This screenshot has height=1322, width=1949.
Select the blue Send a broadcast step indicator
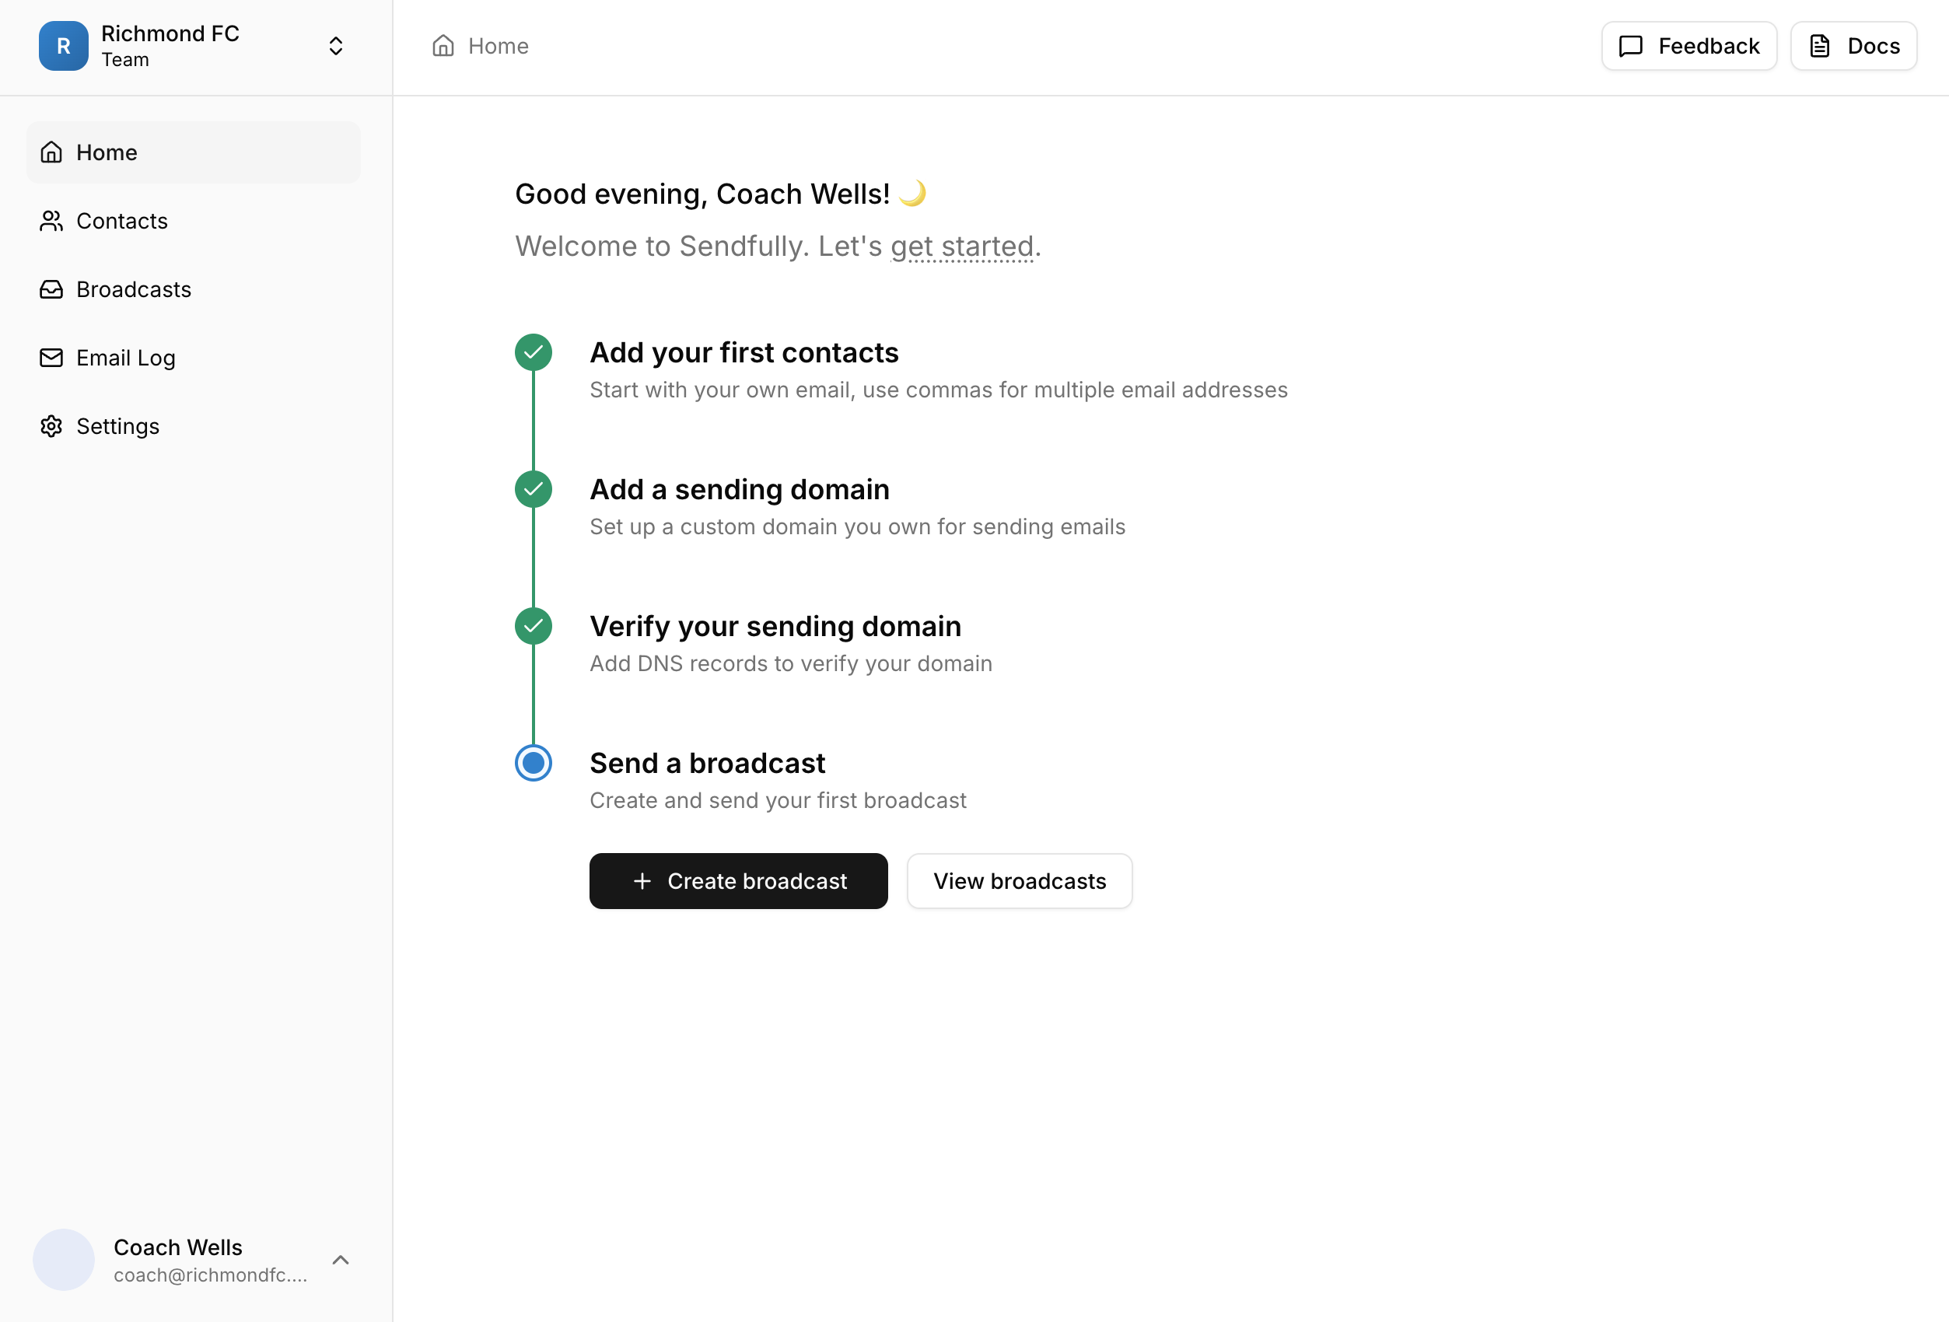[x=534, y=763]
